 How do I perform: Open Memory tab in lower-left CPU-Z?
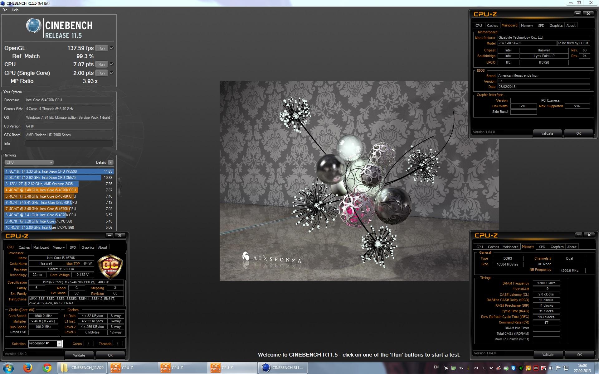pyautogui.click(x=59, y=247)
